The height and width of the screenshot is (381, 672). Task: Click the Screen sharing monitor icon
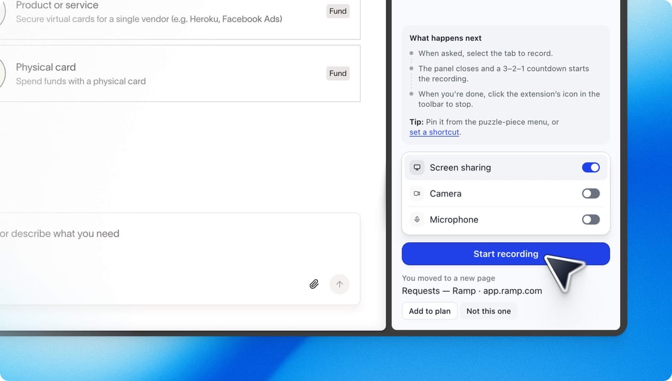point(417,168)
